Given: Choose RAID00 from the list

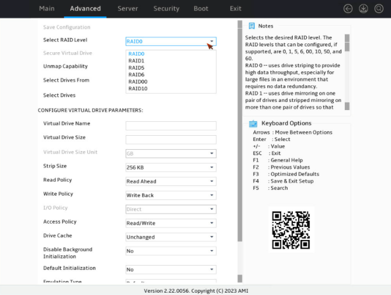Looking at the screenshot, I should 138,82.
